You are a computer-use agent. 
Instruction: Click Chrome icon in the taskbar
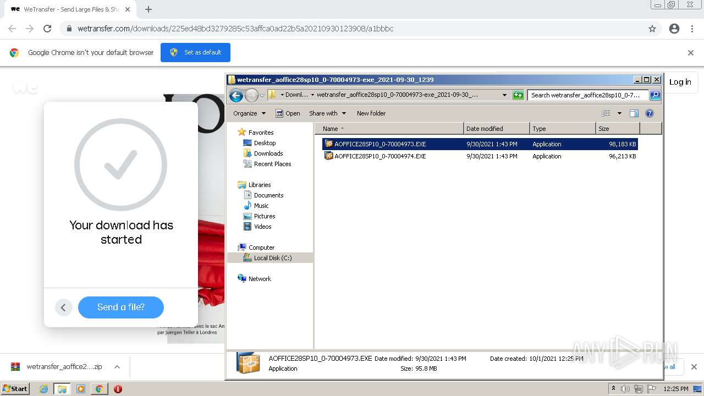(x=99, y=389)
